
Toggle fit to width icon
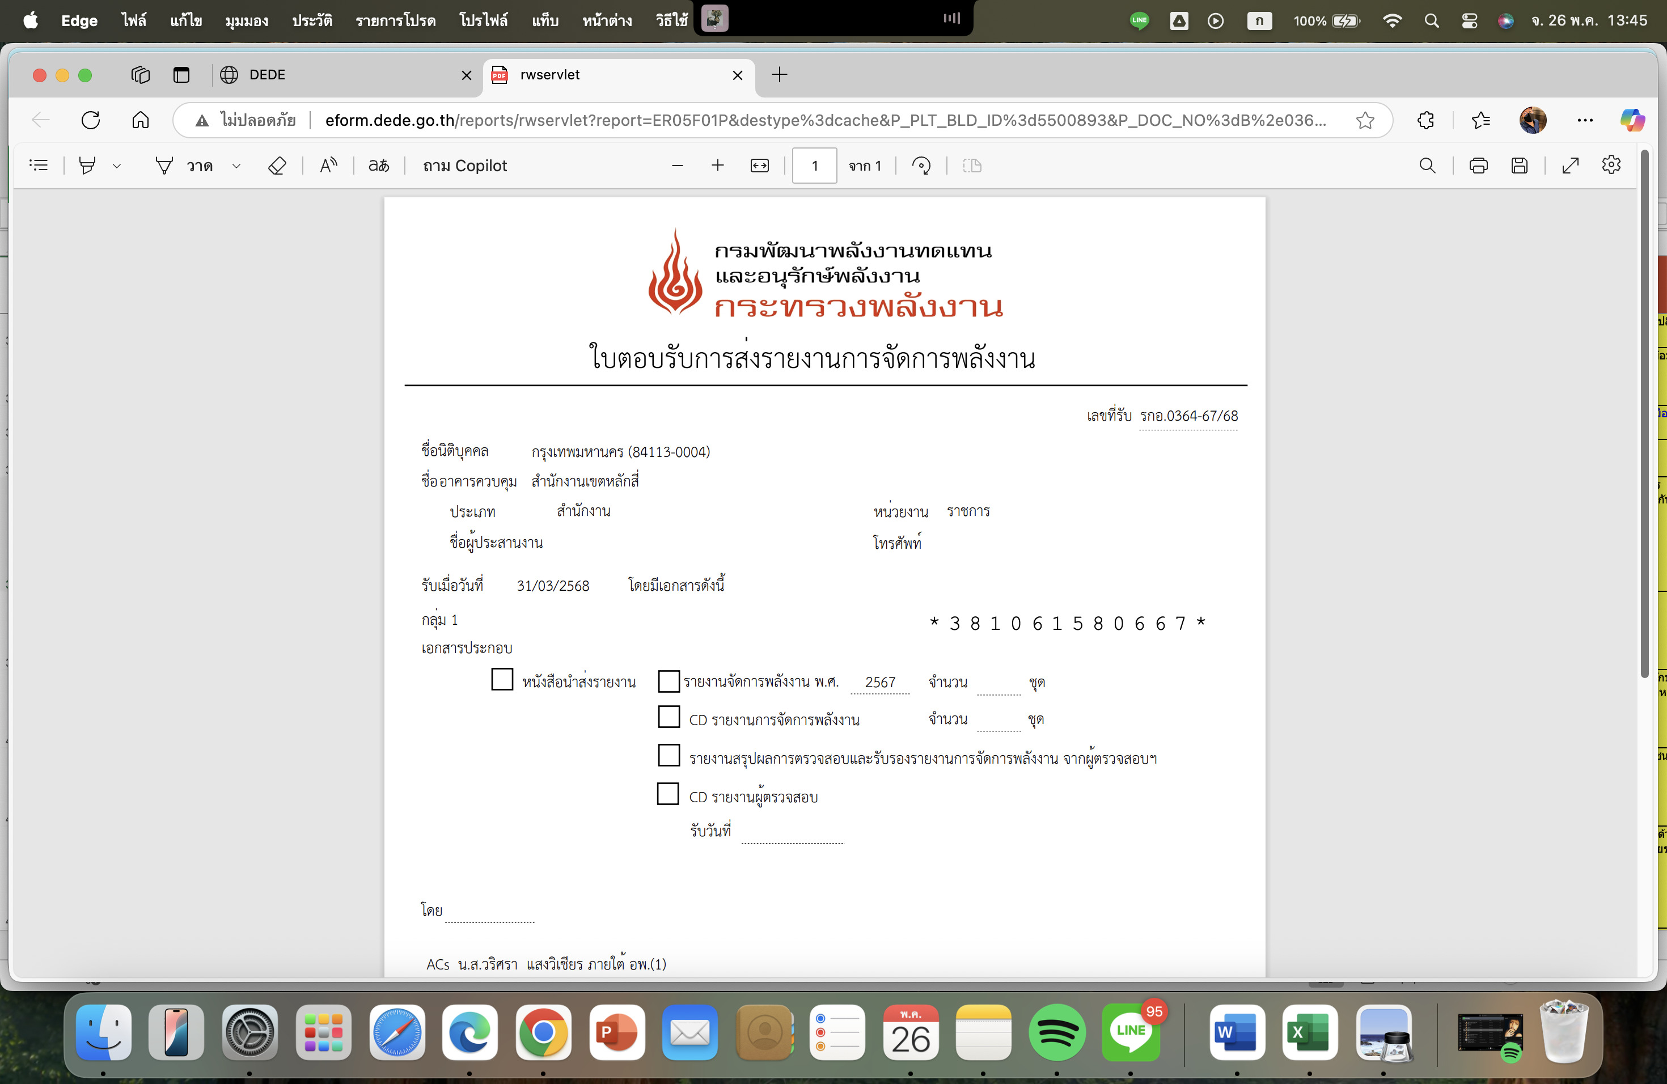[x=759, y=165]
